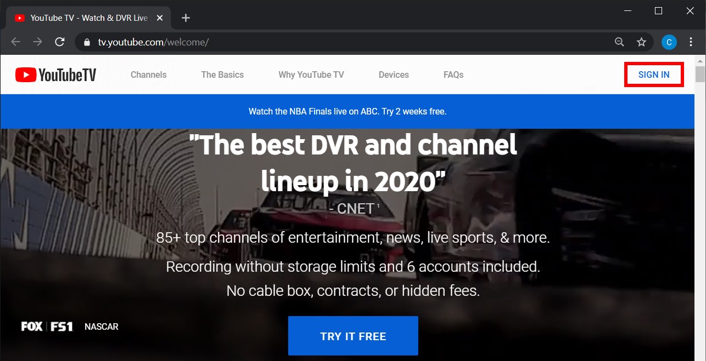The image size is (706, 361).
Task: View site info via the padlock icon
Action: [x=86, y=42]
